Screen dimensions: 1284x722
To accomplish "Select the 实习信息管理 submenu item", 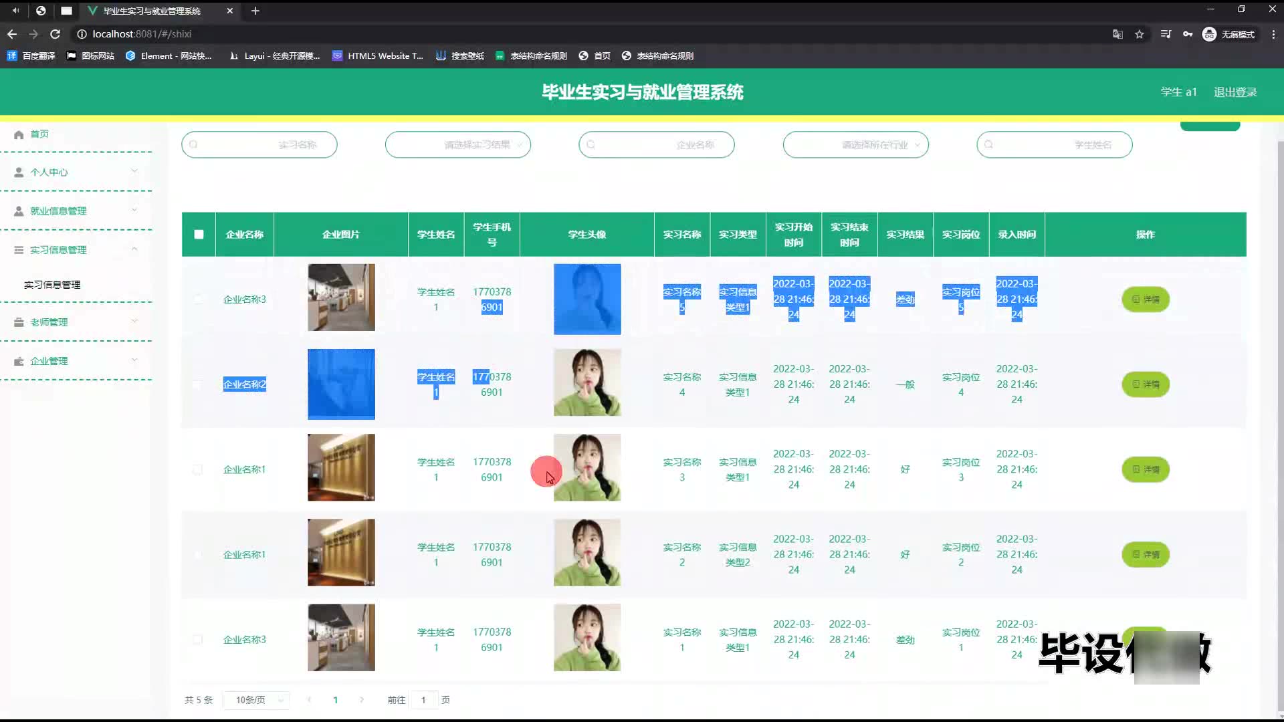I will coord(52,285).
